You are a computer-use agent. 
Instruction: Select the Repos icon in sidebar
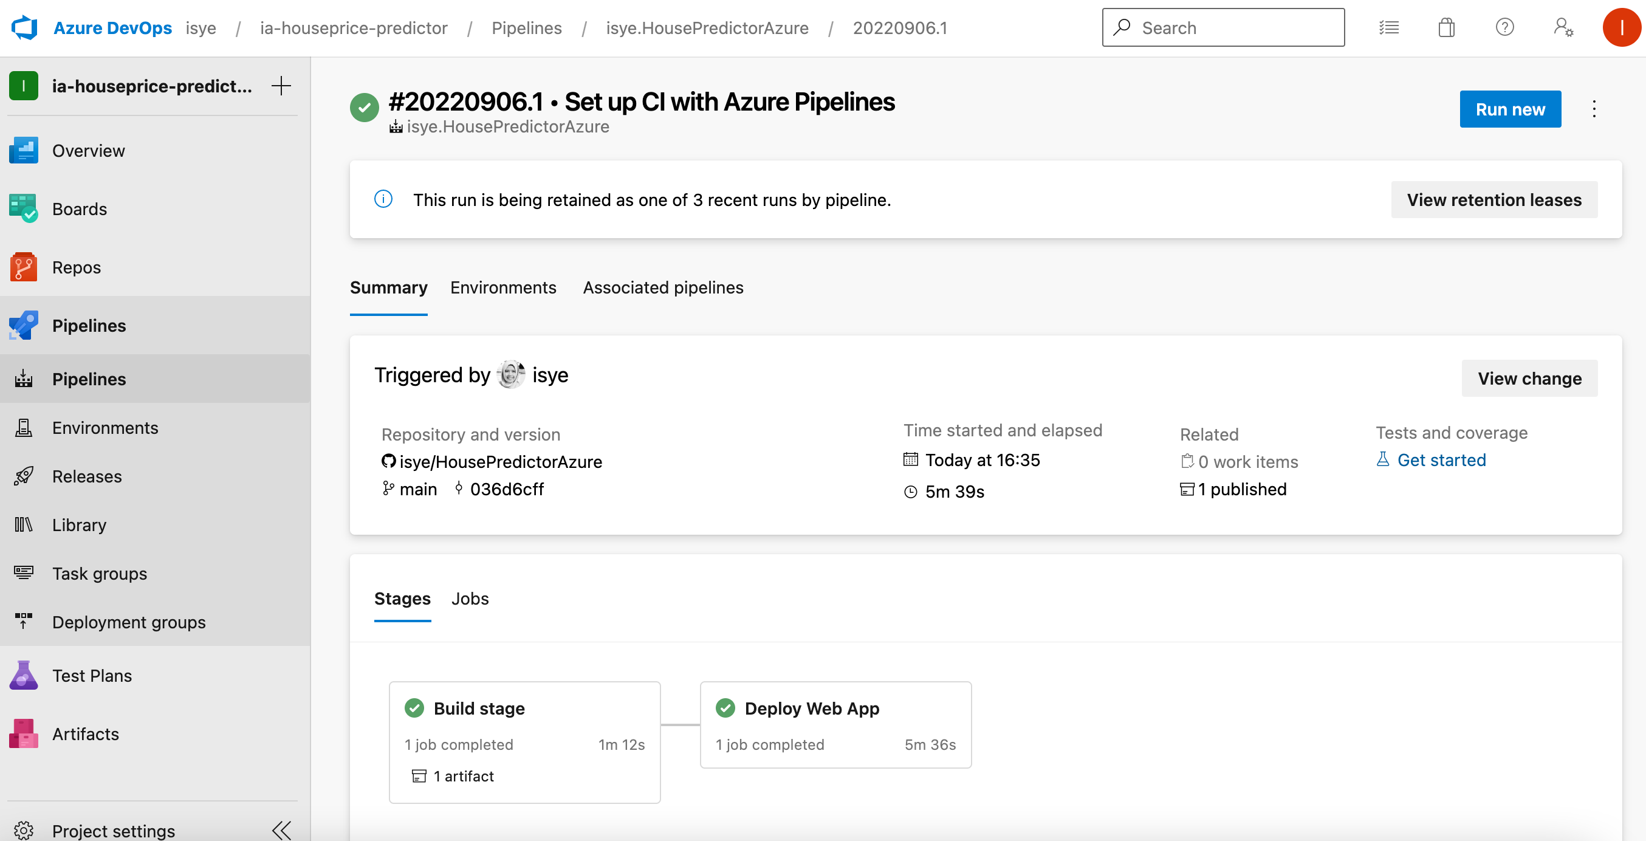coord(23,267)
